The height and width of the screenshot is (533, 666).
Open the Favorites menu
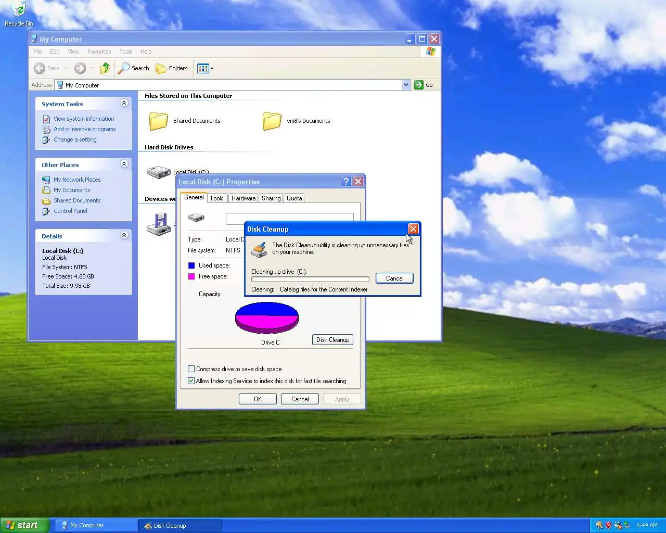99,52
